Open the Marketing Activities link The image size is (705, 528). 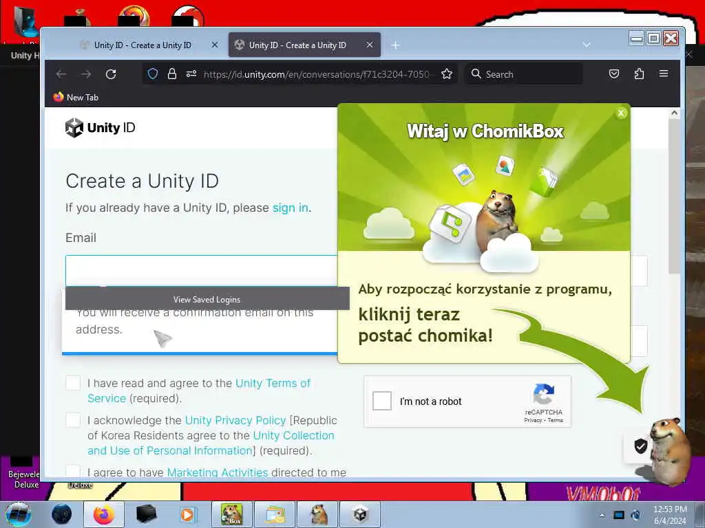point(218,472)
